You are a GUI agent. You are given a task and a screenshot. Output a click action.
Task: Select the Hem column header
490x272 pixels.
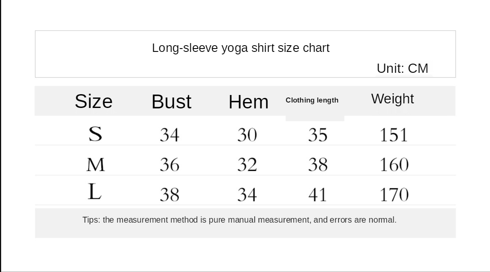[248, 102]
